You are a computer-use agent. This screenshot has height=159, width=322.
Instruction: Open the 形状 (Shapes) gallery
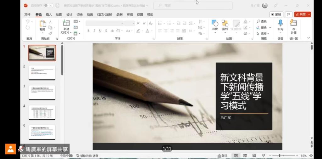tap(215, 23)
